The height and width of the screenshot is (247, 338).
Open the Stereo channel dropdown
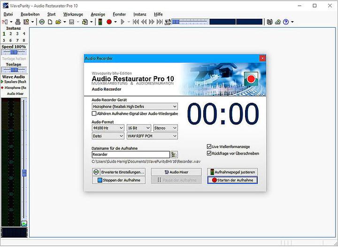(x=165, y=128)
